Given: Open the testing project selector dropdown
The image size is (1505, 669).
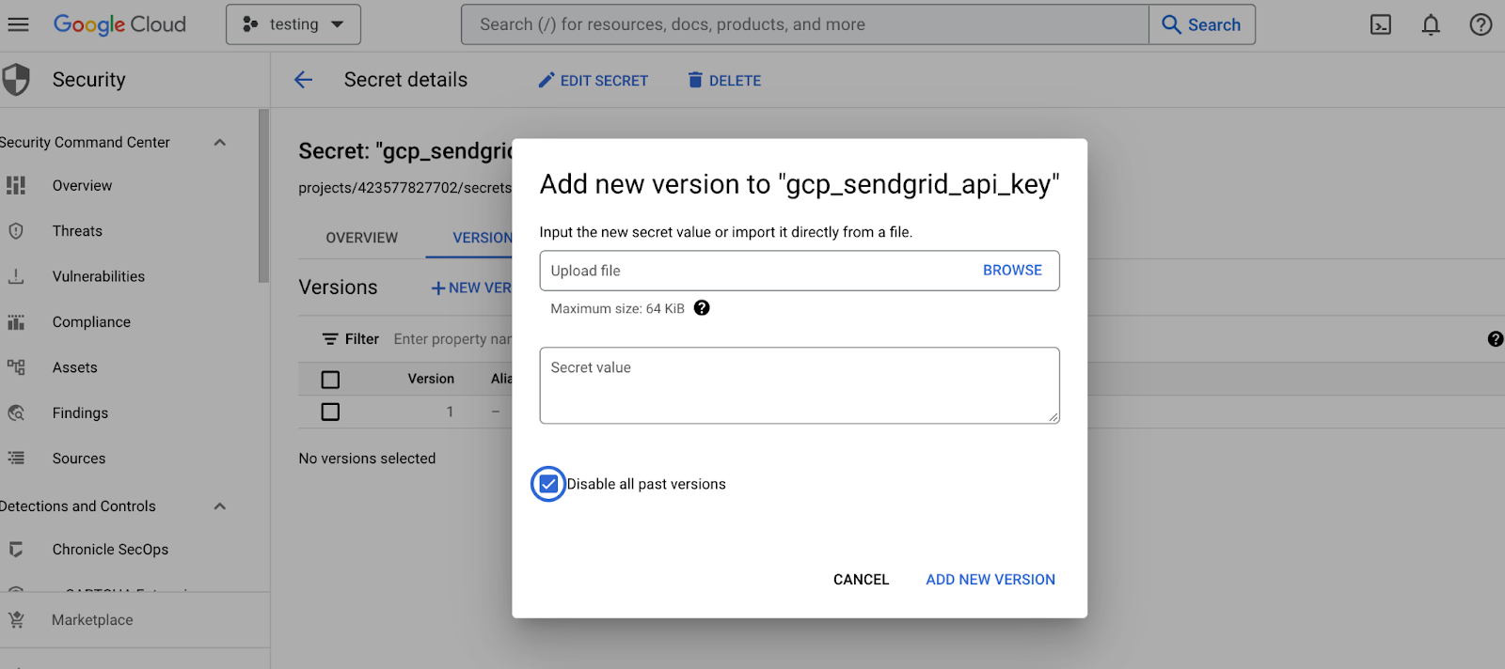Looking at the screenshot, I should coord(293,24).
